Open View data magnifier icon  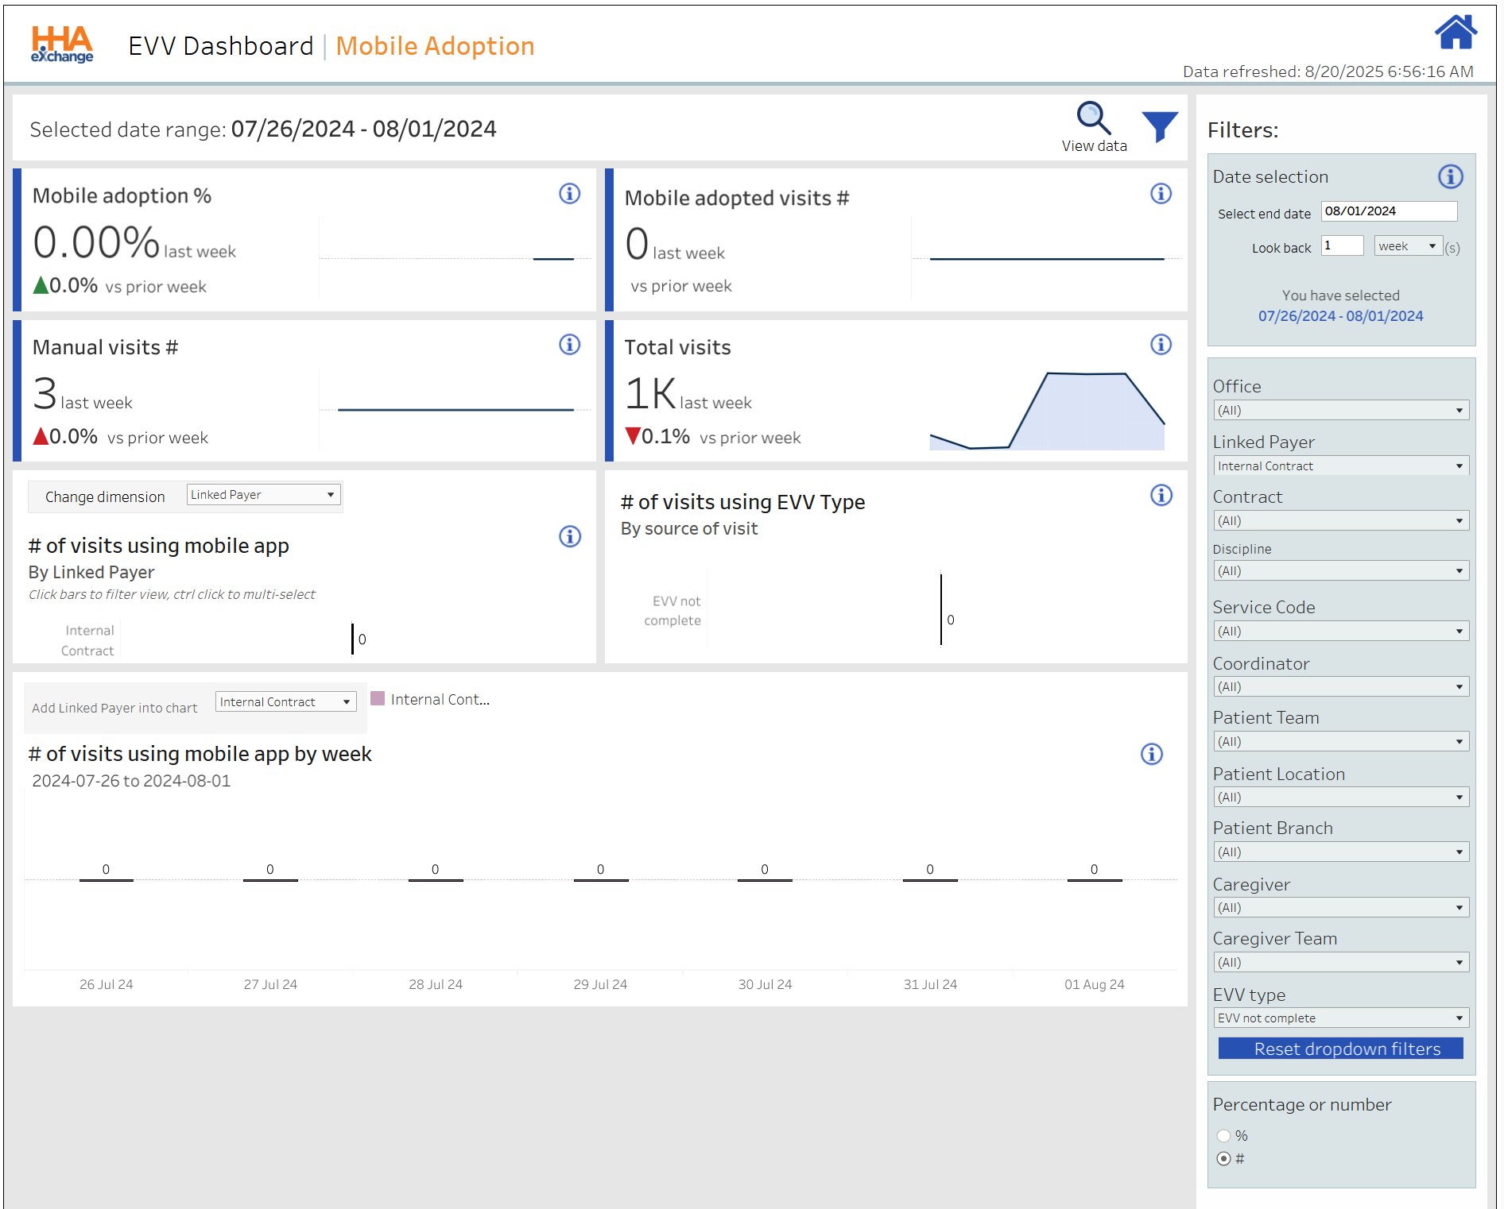(1093, 119)
